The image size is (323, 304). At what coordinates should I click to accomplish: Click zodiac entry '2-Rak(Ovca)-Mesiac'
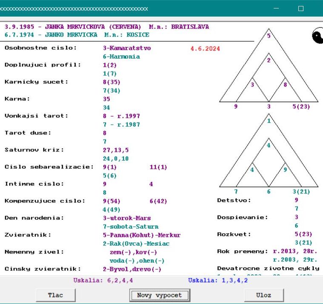[136, 244]
